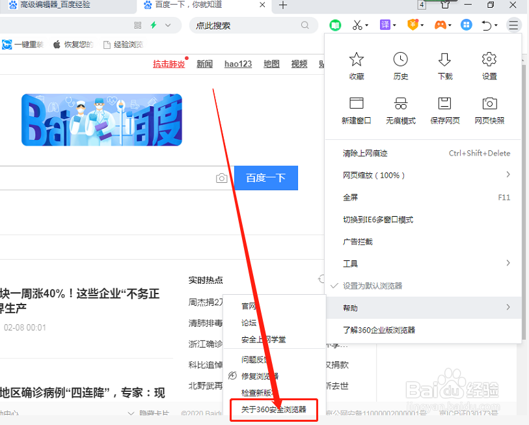The image size is (529, 425).
Task: Open dropdown arrow next to undo icon
Action: (496, 25)
